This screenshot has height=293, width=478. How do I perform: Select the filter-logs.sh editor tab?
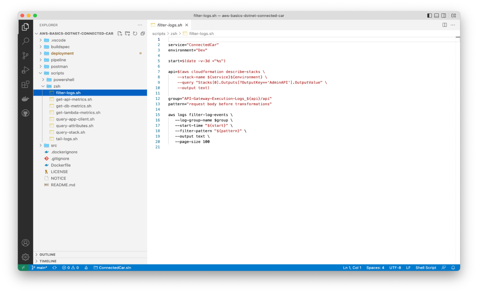click(x=169, y=25)
